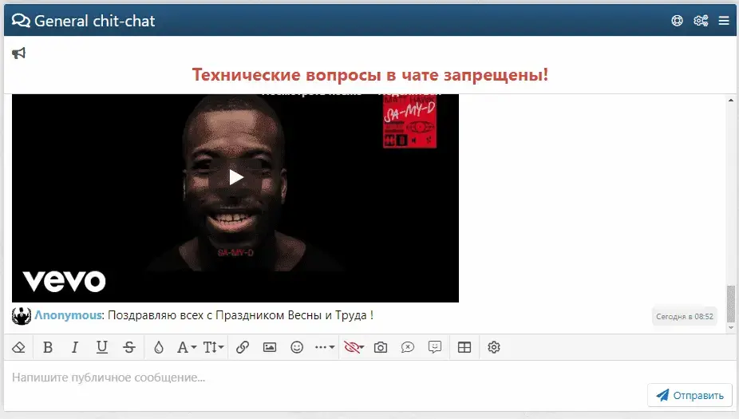Open chat settings gears icon in header

coord(701,21)
